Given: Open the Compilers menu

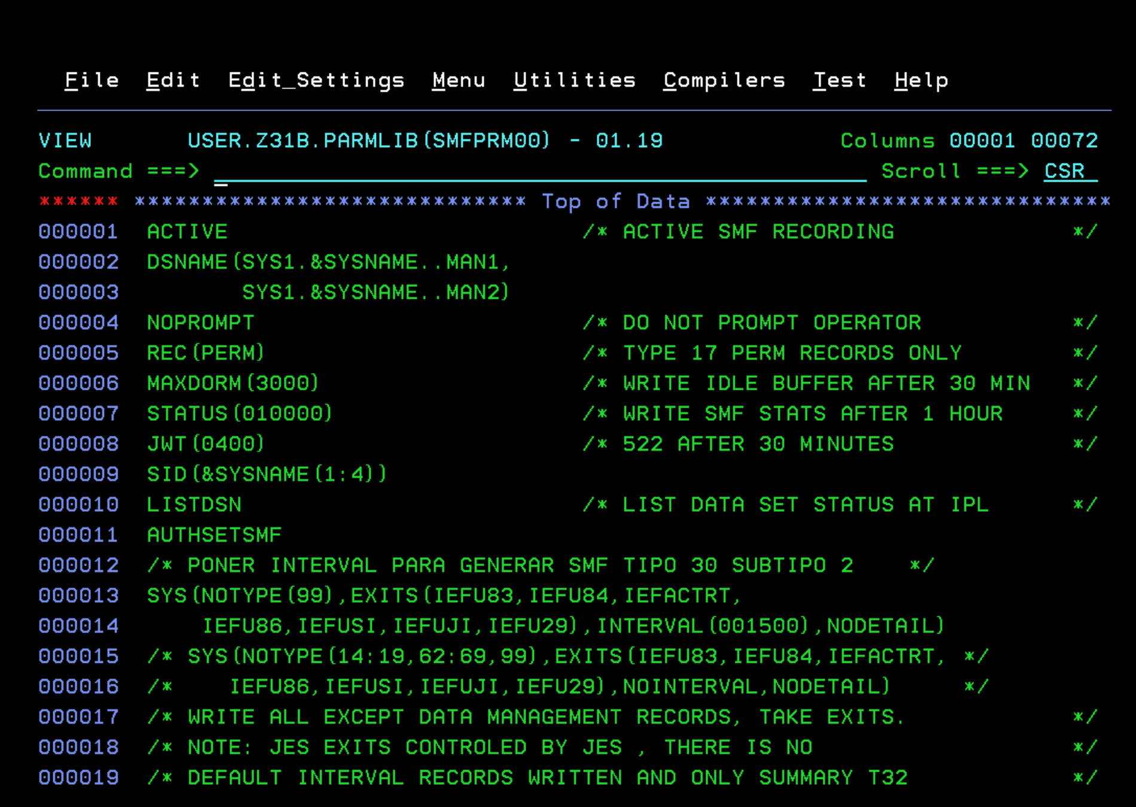Looking at the screenshot, I should (x=724, y=80).
